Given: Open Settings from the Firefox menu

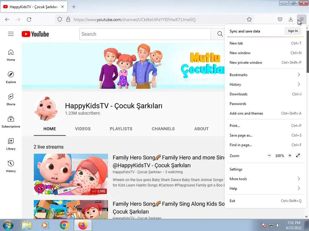Looking at the screenshot, I should (x=265, y=169).
